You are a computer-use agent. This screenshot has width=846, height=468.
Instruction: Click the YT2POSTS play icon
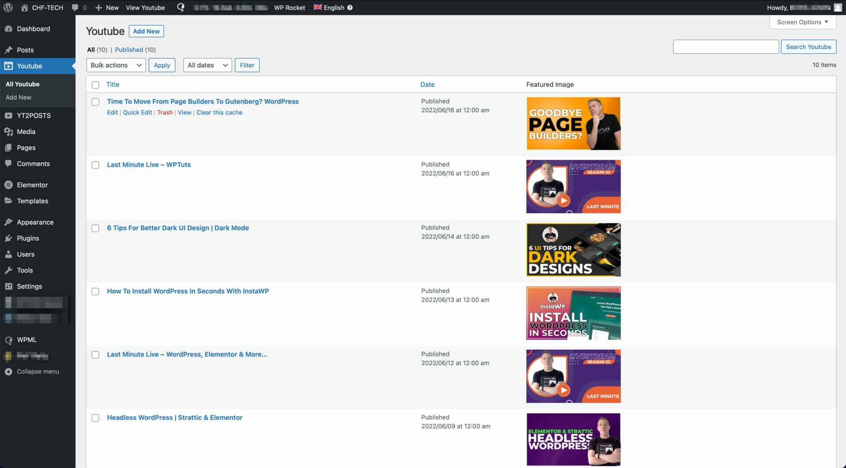coord(8,115)
